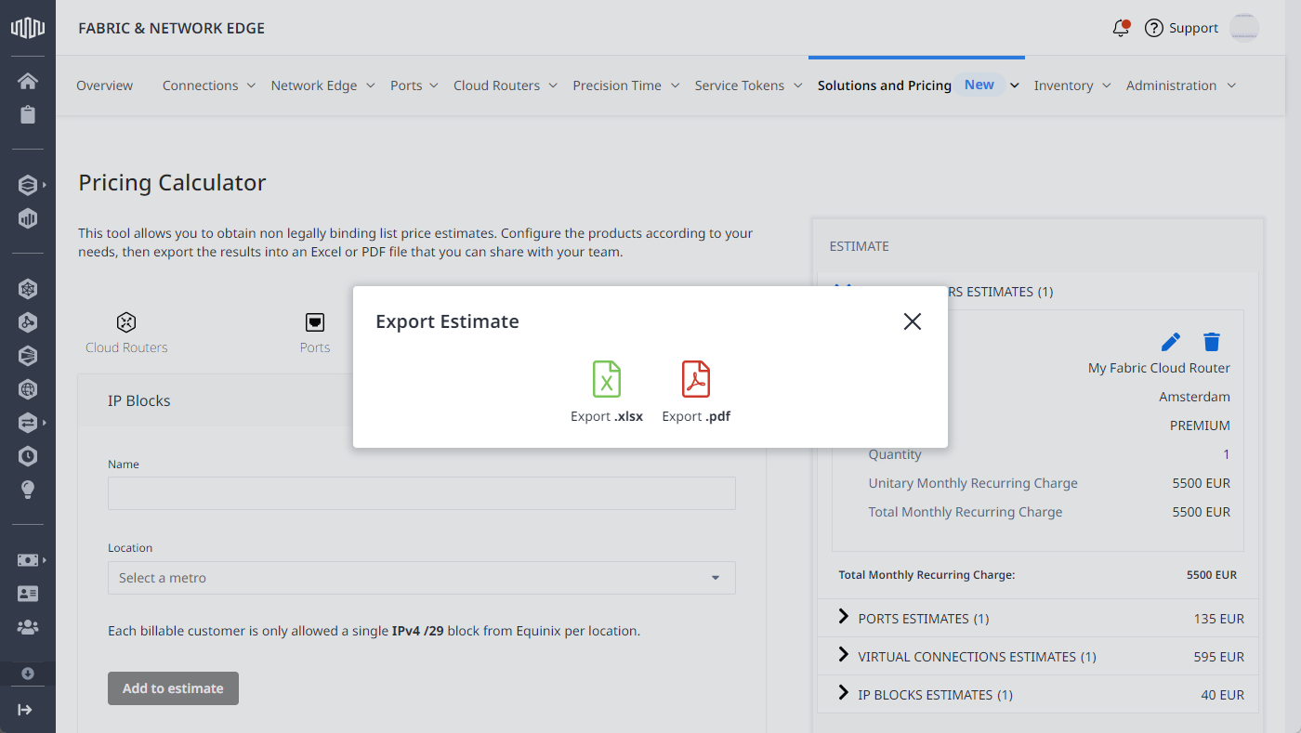Viewport: 1301px width, 733px height.
Task: Close the Export Estimate dialog
Action: pyautogui.click(x=913, y=321)
